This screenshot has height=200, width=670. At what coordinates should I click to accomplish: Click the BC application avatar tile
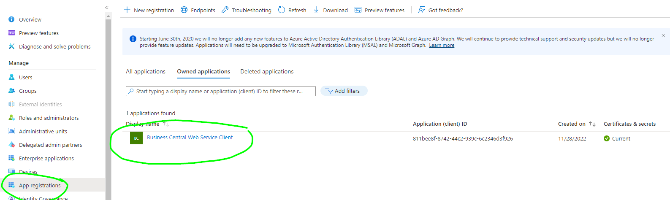click(x=136, y=138)
